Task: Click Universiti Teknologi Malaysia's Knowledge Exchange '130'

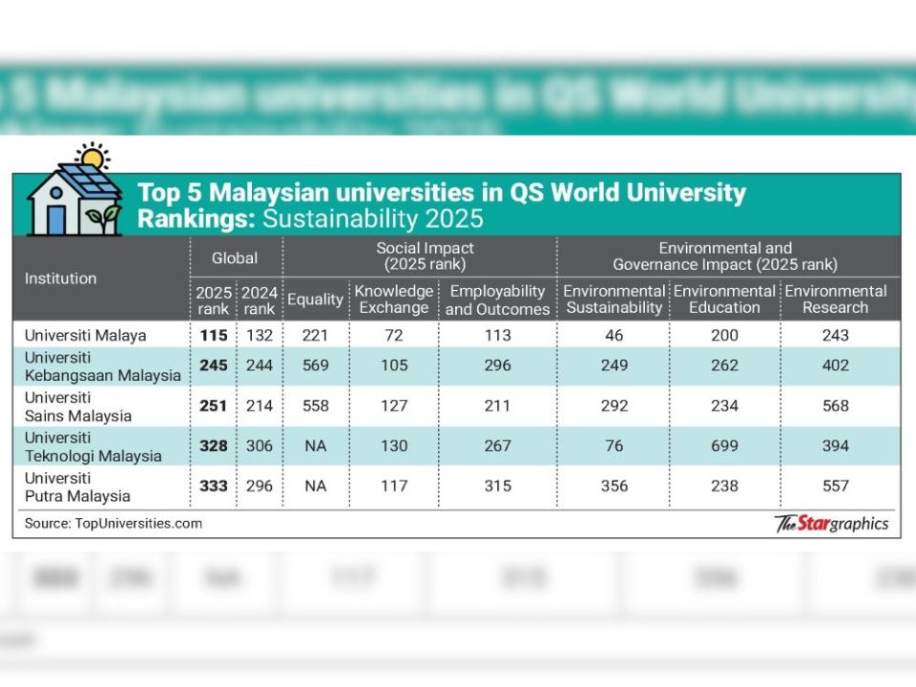Action: (x=394, y=447)
